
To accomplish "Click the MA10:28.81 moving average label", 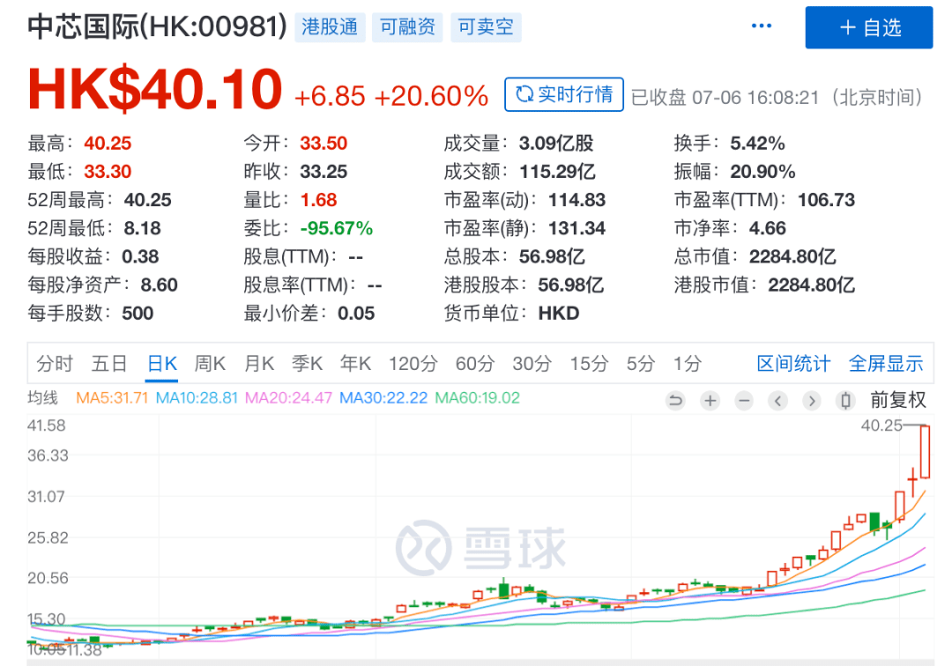I will point(197,398).
